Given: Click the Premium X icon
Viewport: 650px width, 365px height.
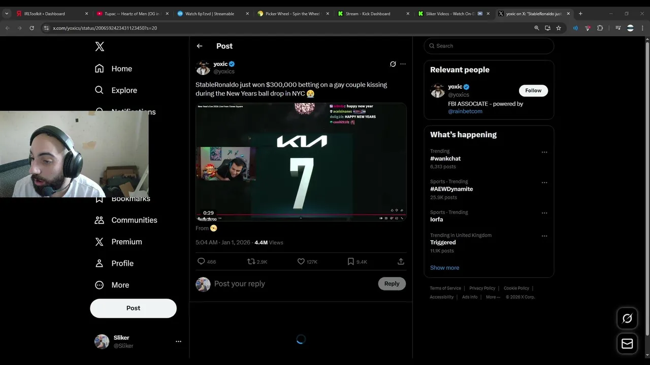Looking at the screenshot, I should click(100, 242).
